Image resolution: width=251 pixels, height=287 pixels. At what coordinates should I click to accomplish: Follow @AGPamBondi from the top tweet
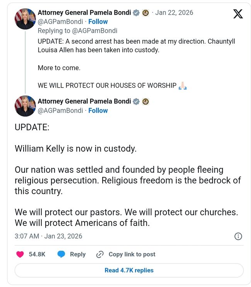tap(98, 22)
